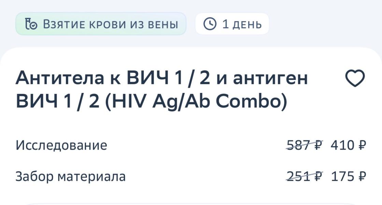Screen dimensions: 382x205
Task: Click the struck-through ruble sign after 251
Action: pos(318,176)
